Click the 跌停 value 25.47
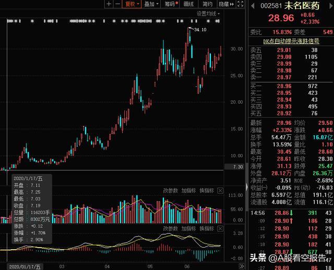The width and height of the screenshot is (334, 270). [x=325, y=166]
